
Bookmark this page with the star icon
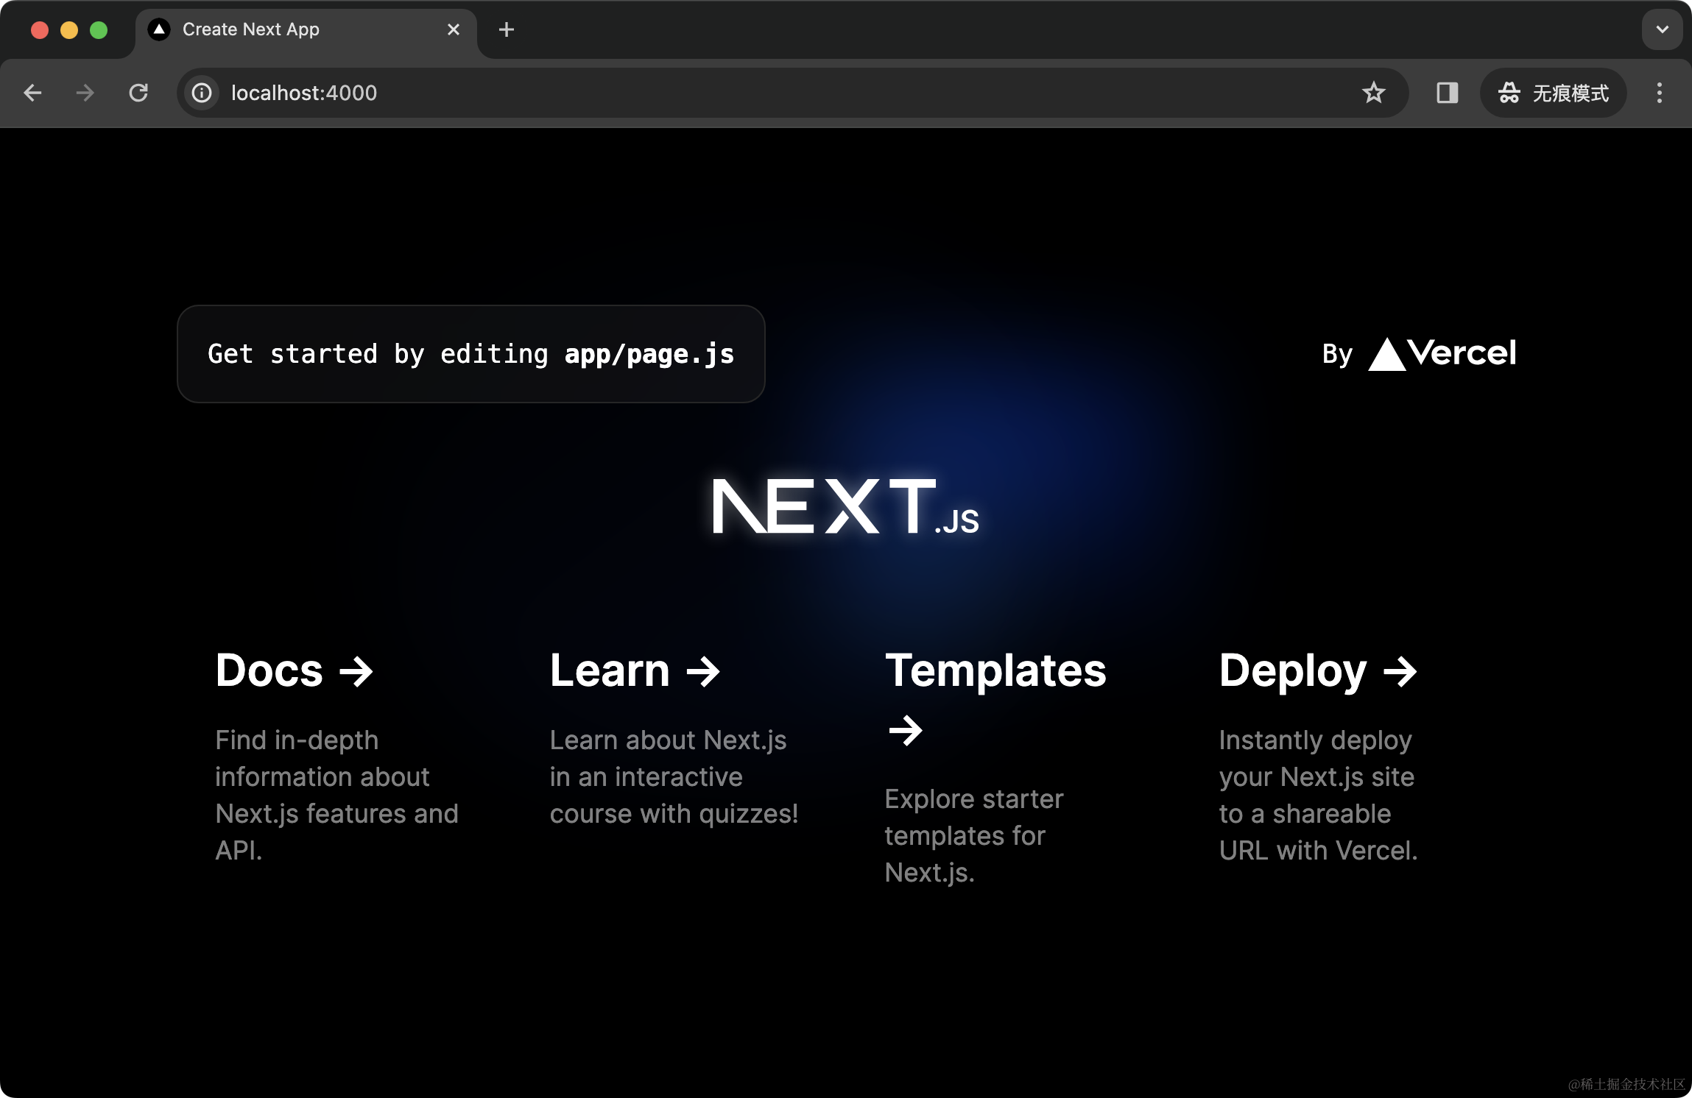(x=1373, y=93)
